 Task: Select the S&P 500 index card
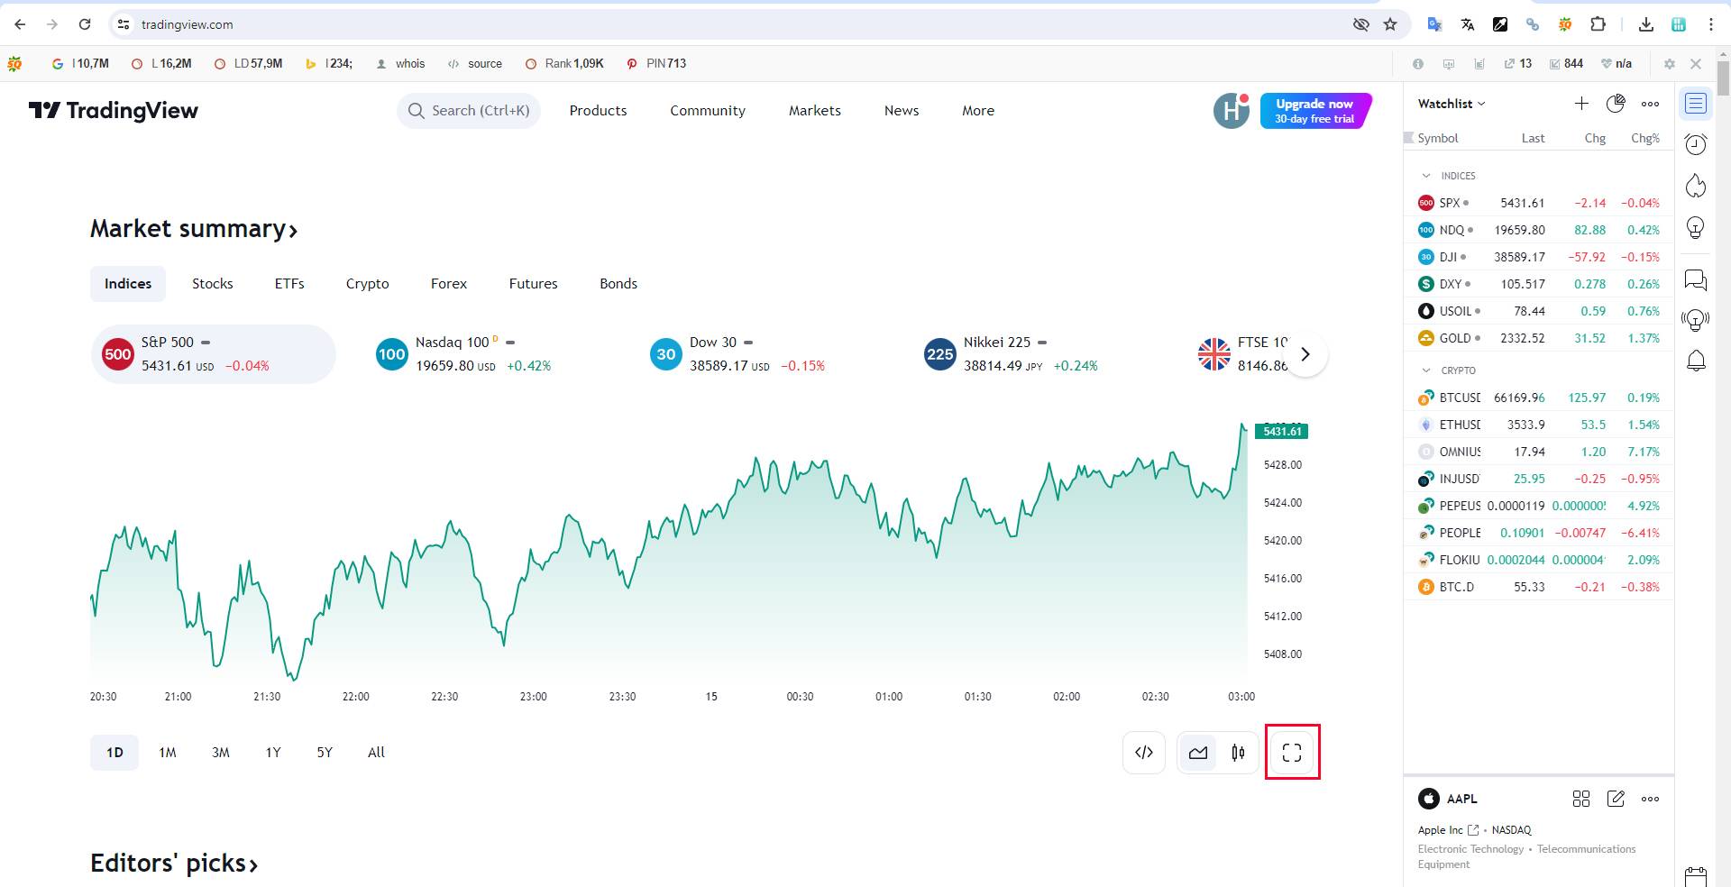click(214, 354)
